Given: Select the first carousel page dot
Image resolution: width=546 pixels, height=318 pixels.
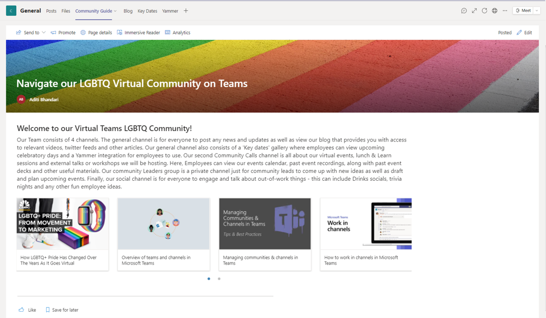Looking at the screenshot, I should pyautogui.click(x=209, y=279).
